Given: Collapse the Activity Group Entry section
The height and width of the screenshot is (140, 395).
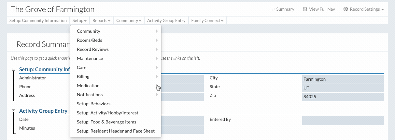Looking at the screenshot, I should [14, 111].
